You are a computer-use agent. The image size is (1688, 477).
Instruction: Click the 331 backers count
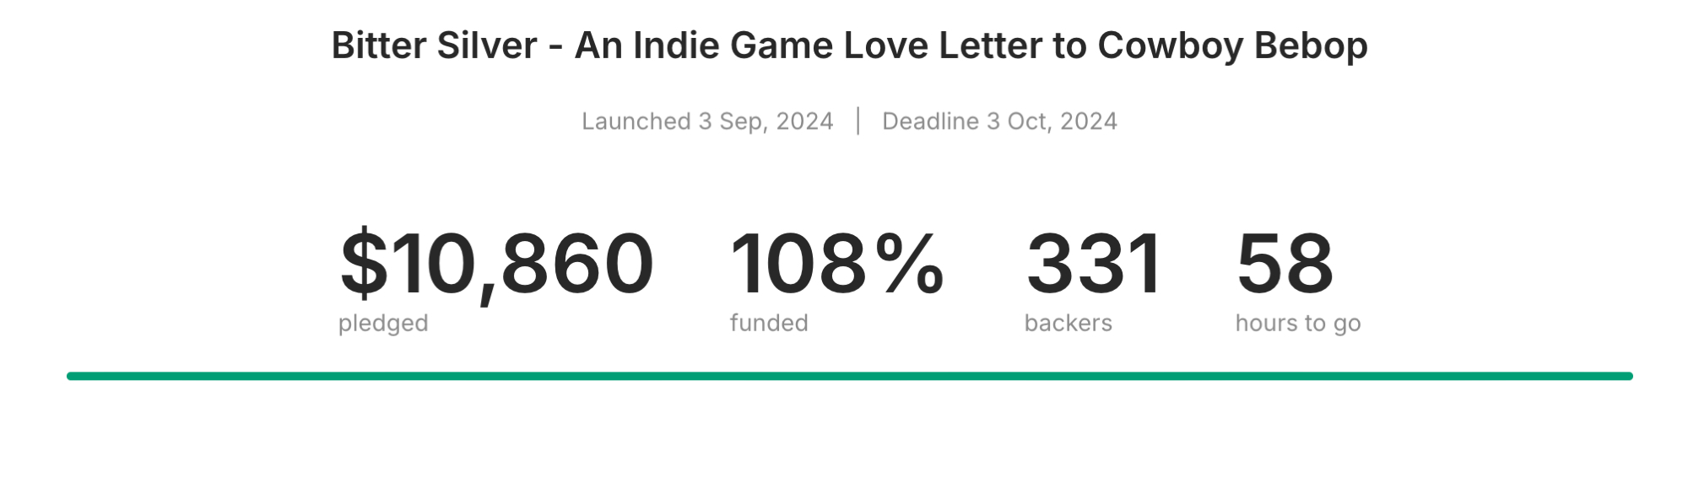tap(1095, 265)
